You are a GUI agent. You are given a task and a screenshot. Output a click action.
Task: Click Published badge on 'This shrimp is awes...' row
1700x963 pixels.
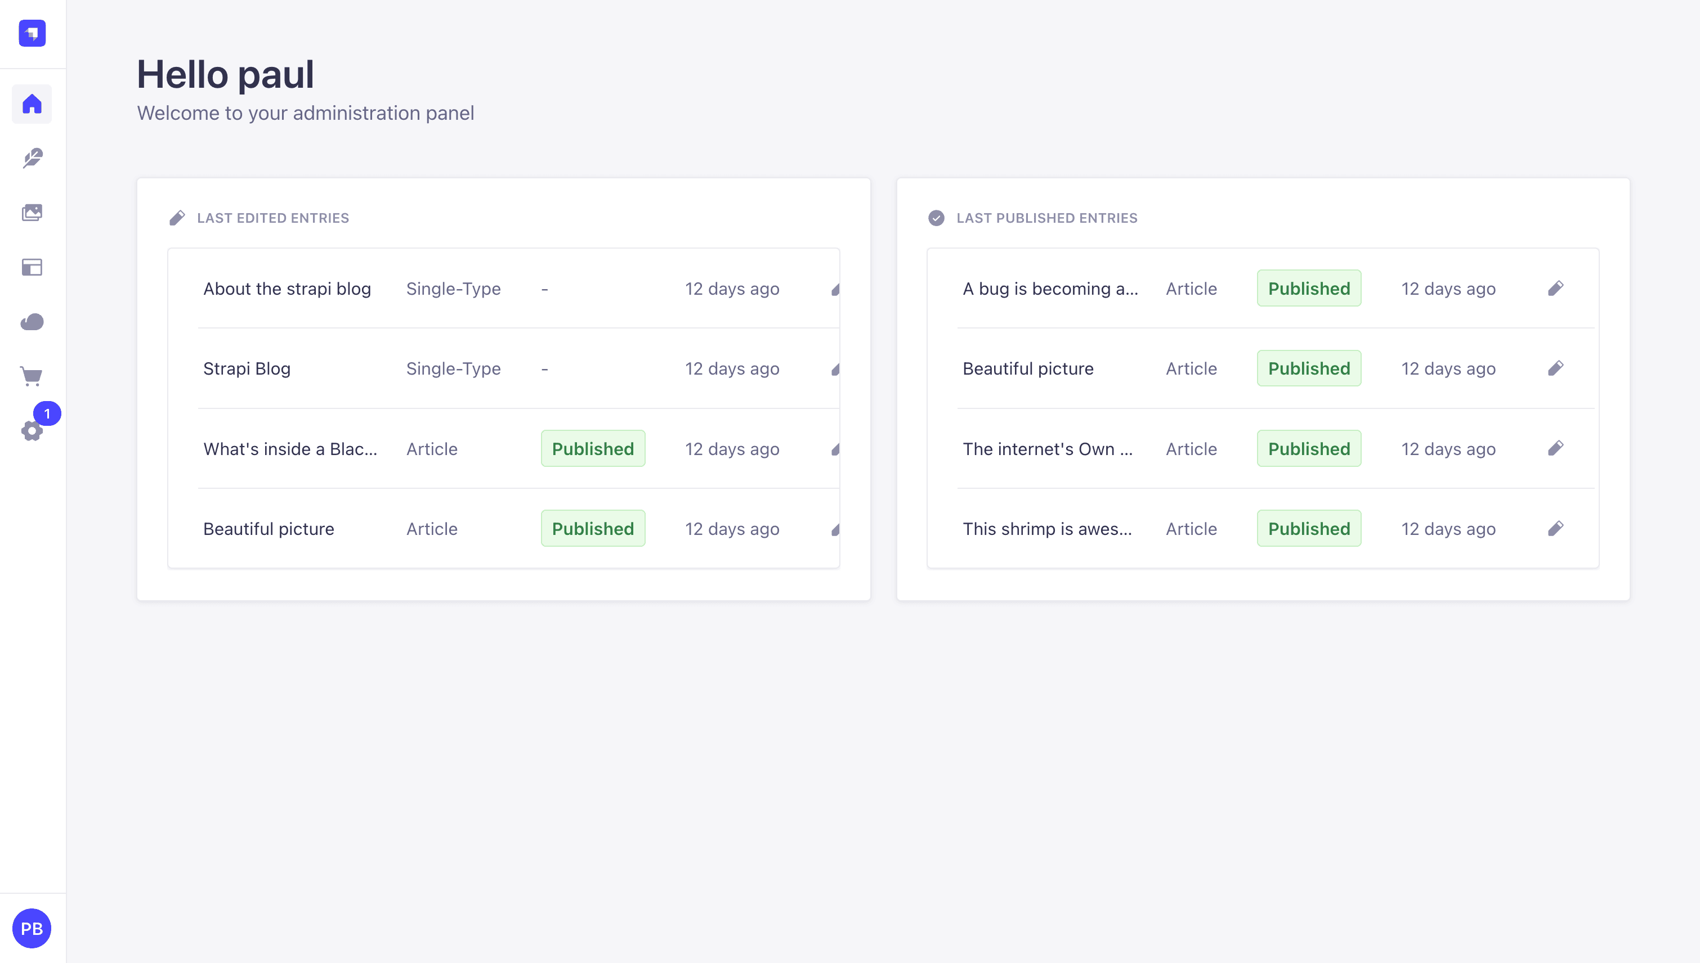1309,528
